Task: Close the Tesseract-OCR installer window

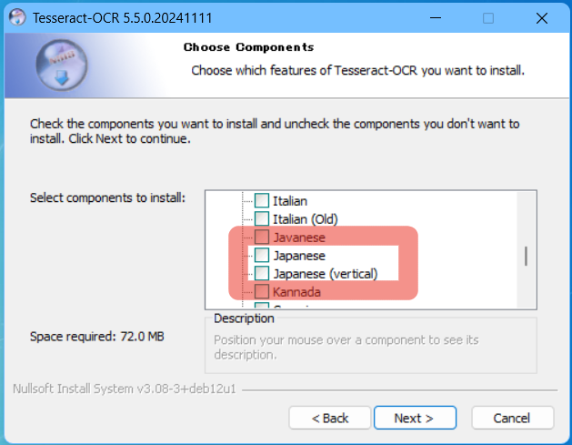Action: (540, 18)
